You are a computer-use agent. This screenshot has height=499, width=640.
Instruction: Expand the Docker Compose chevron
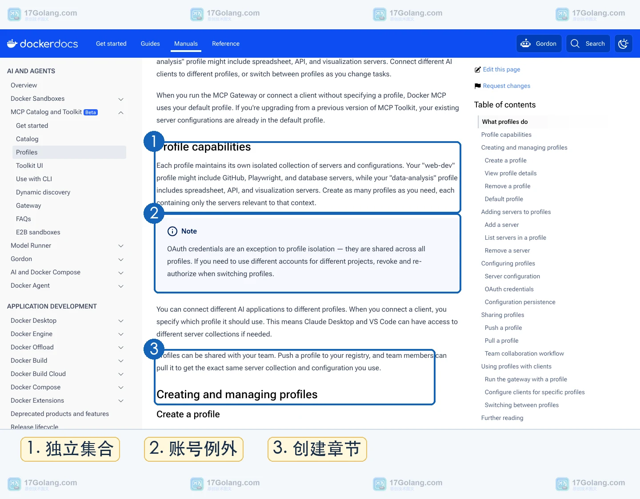[x=121, y=388]
